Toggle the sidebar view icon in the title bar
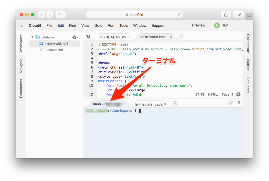The image size is (269, 181). tap(60, 14)
